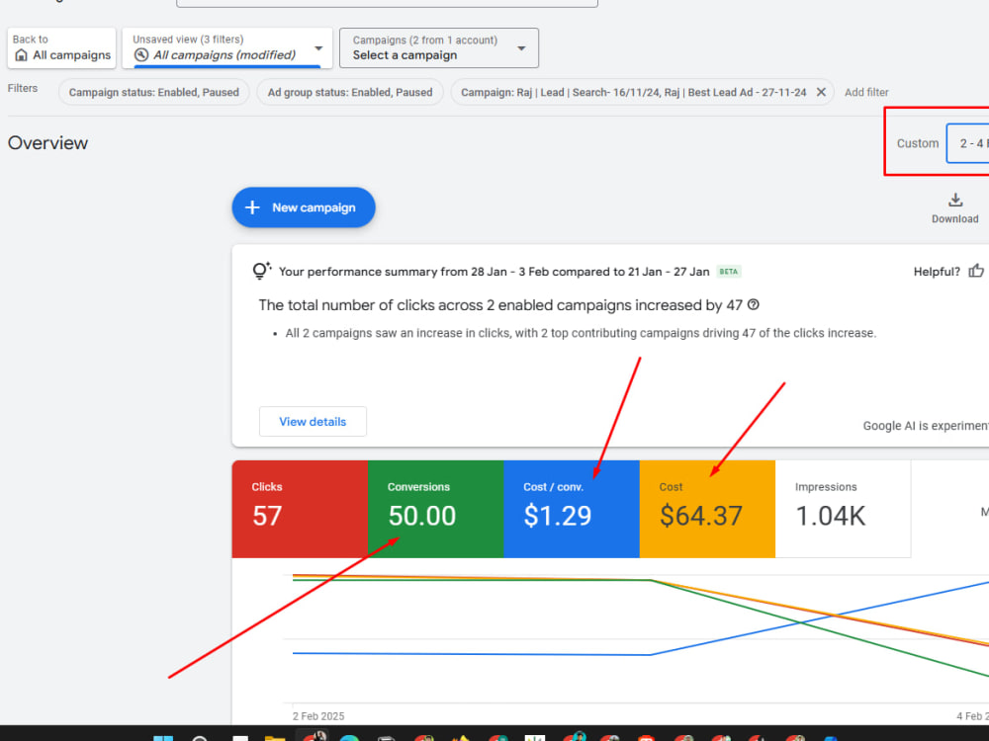Screen dimensions: 989x741
Task: Click the home icon beside All campaigns
Action: (21, 55)
